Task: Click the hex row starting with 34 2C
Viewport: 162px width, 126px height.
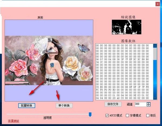Action: coord(122,62)
